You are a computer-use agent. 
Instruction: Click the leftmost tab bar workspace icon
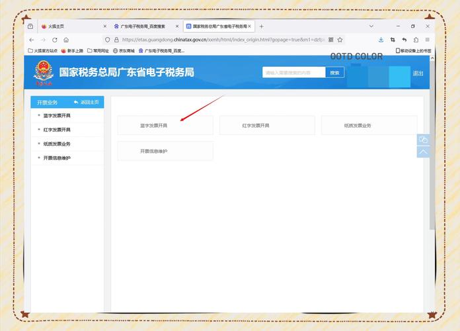coord(30,26)
